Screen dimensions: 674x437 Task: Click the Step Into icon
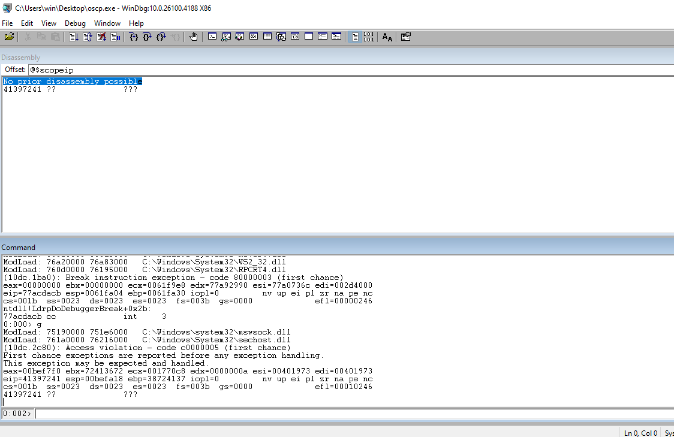pyautogui.click(x=134, y=37)
